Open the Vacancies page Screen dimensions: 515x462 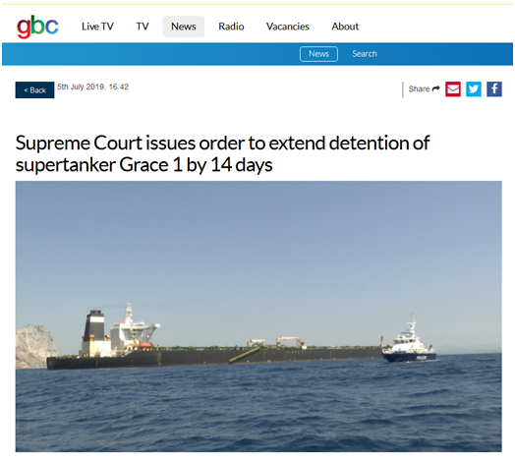pos(288,27)
